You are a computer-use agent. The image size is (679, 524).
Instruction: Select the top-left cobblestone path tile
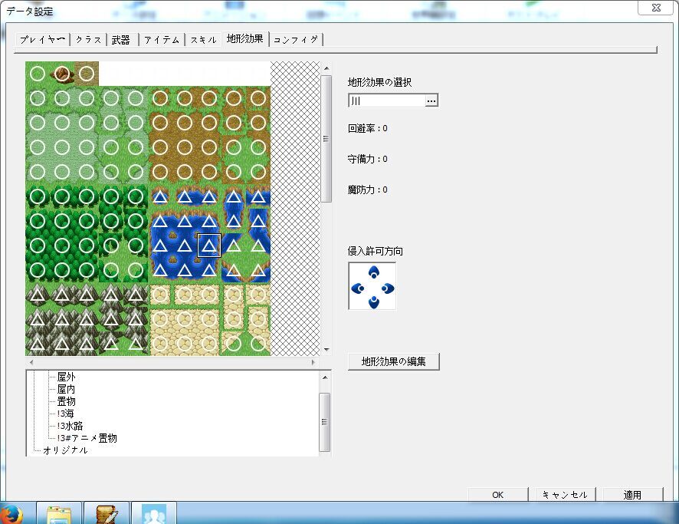[x=160, y=295]
